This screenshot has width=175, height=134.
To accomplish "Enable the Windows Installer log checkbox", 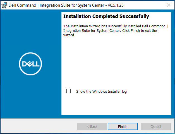I will (69, 91).
